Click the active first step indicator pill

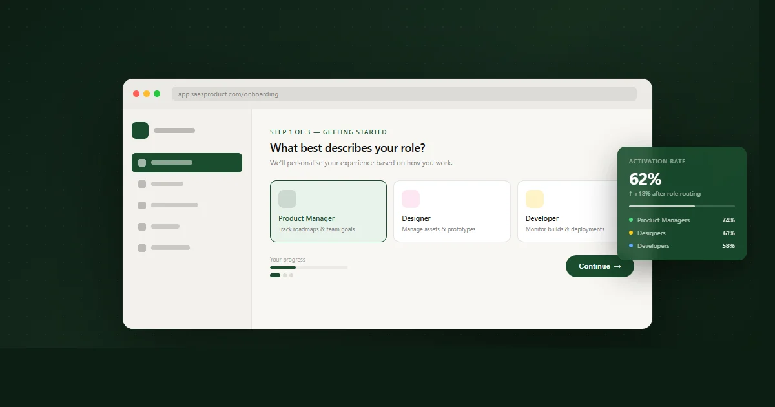coord(275,275)
